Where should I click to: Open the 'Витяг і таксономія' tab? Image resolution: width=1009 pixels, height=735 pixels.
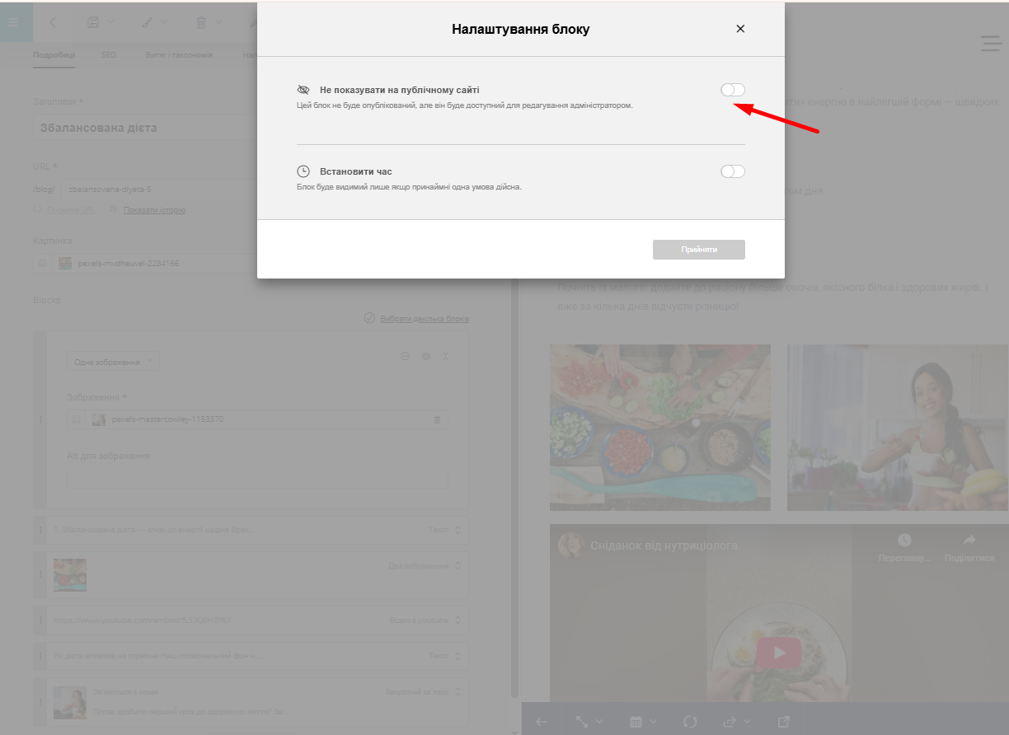point(179,55)
